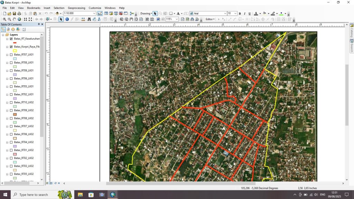
Task: Collapse the Layers data frame tree
Action: 3,35
